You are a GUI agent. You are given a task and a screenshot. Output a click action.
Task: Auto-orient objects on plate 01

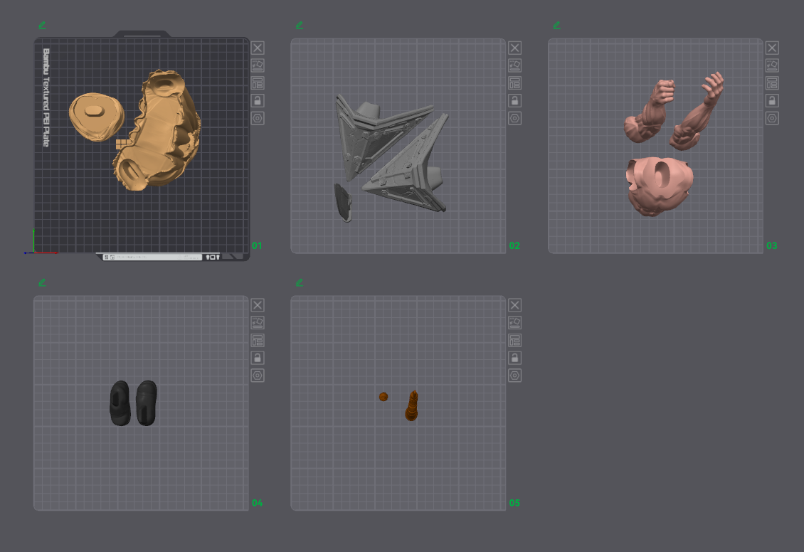click(258, 65)
